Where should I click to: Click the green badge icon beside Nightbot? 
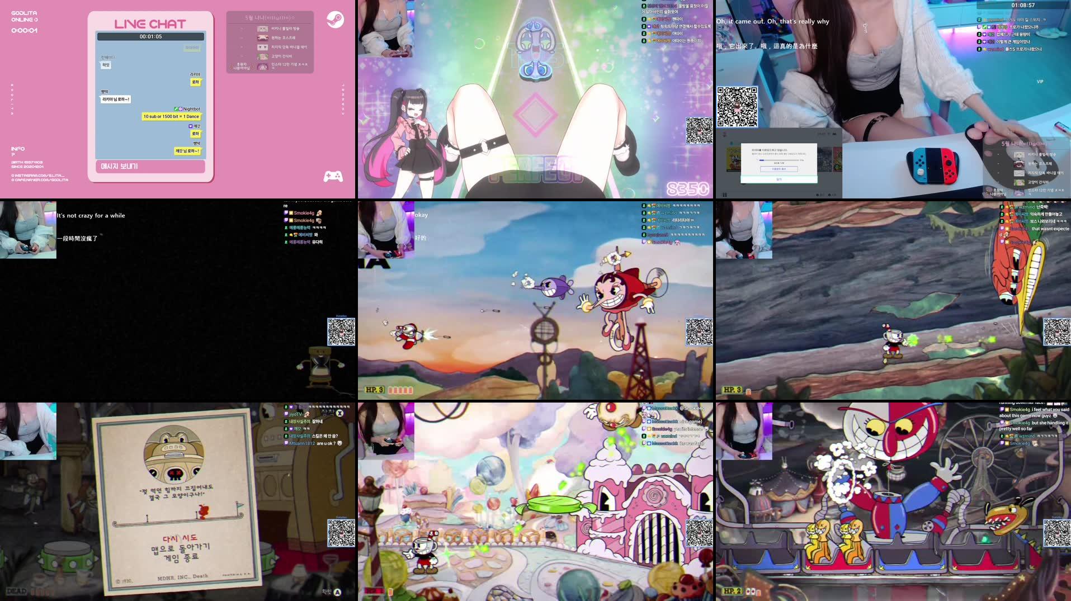(176, 109)
